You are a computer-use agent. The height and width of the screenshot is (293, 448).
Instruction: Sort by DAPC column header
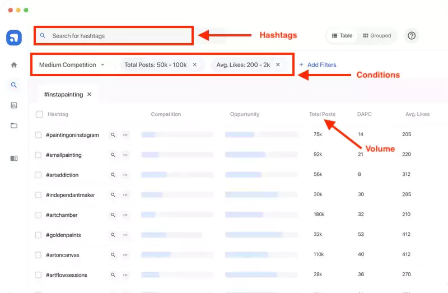pyautogui.click(x=365, y=114)
